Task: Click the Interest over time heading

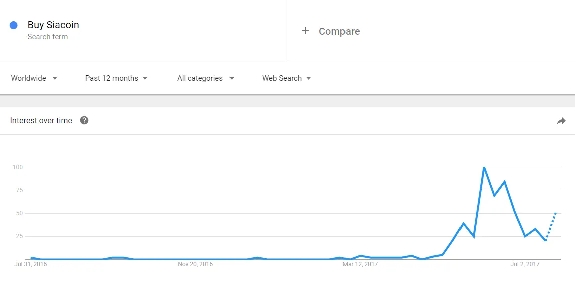Action: pos(41,121)
